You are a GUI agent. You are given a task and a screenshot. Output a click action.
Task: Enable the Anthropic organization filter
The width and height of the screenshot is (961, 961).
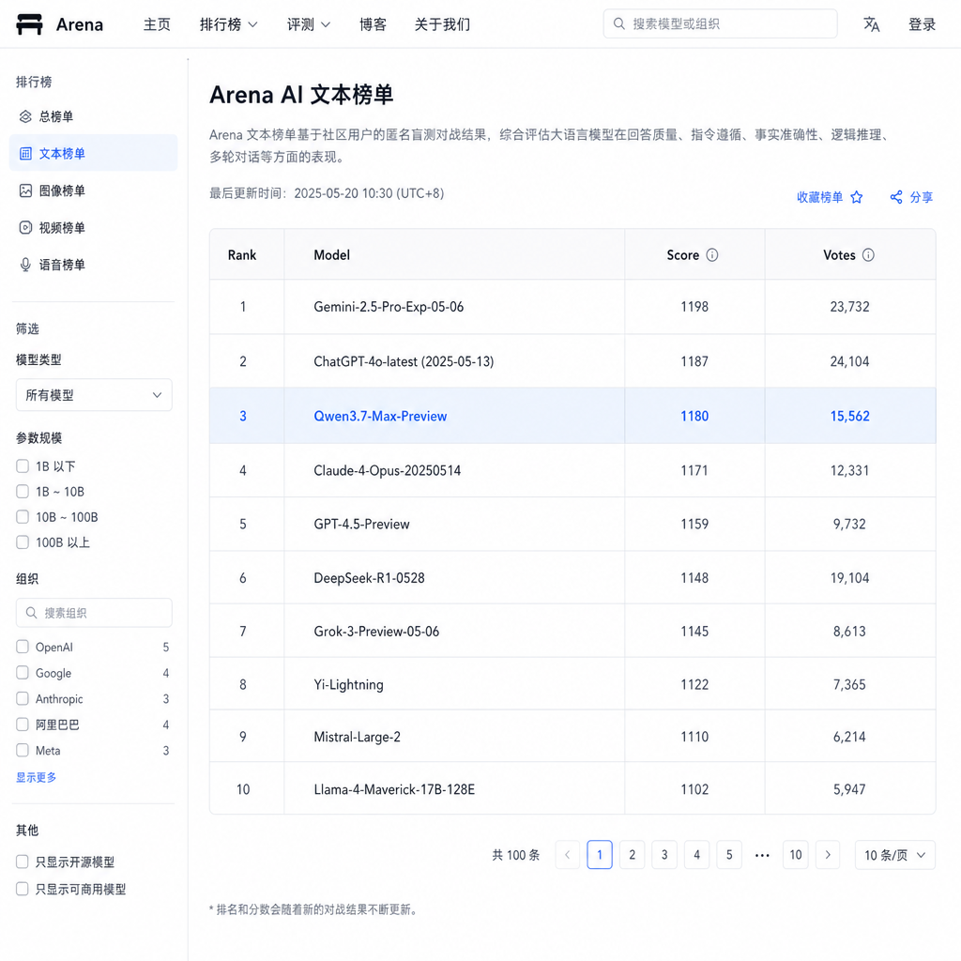(23, 698)
